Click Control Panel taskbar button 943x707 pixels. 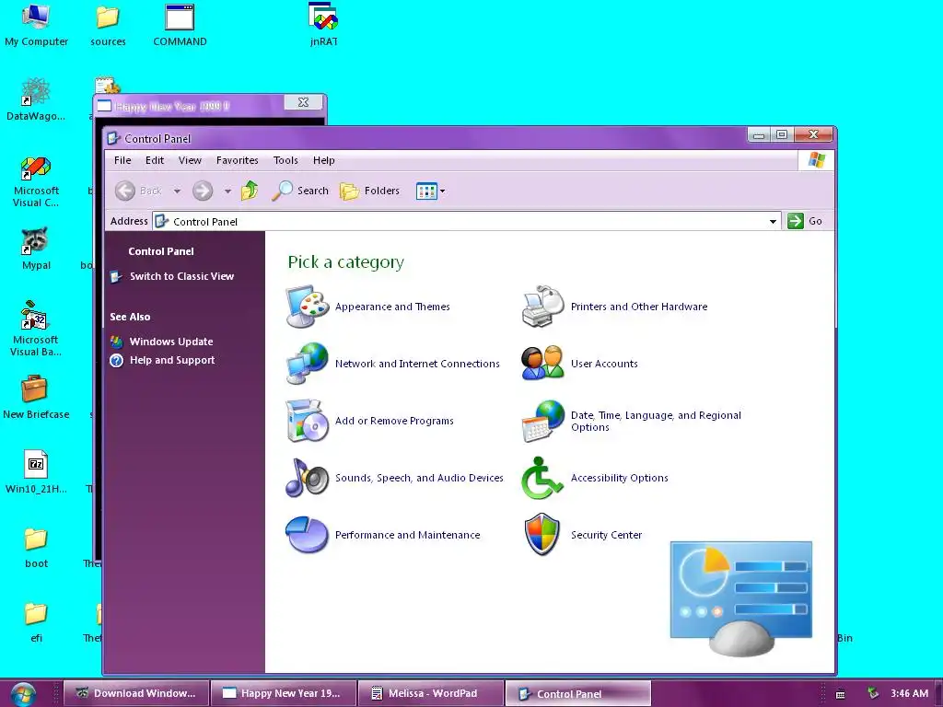578,693
